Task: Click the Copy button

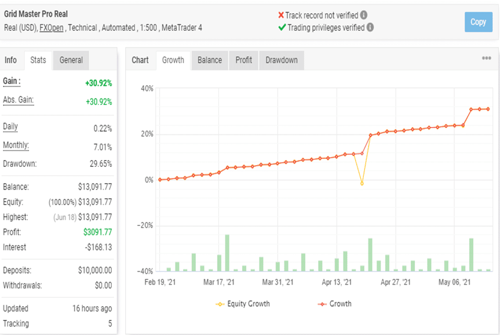Action: pyautogui.click(x=479, y=21)
